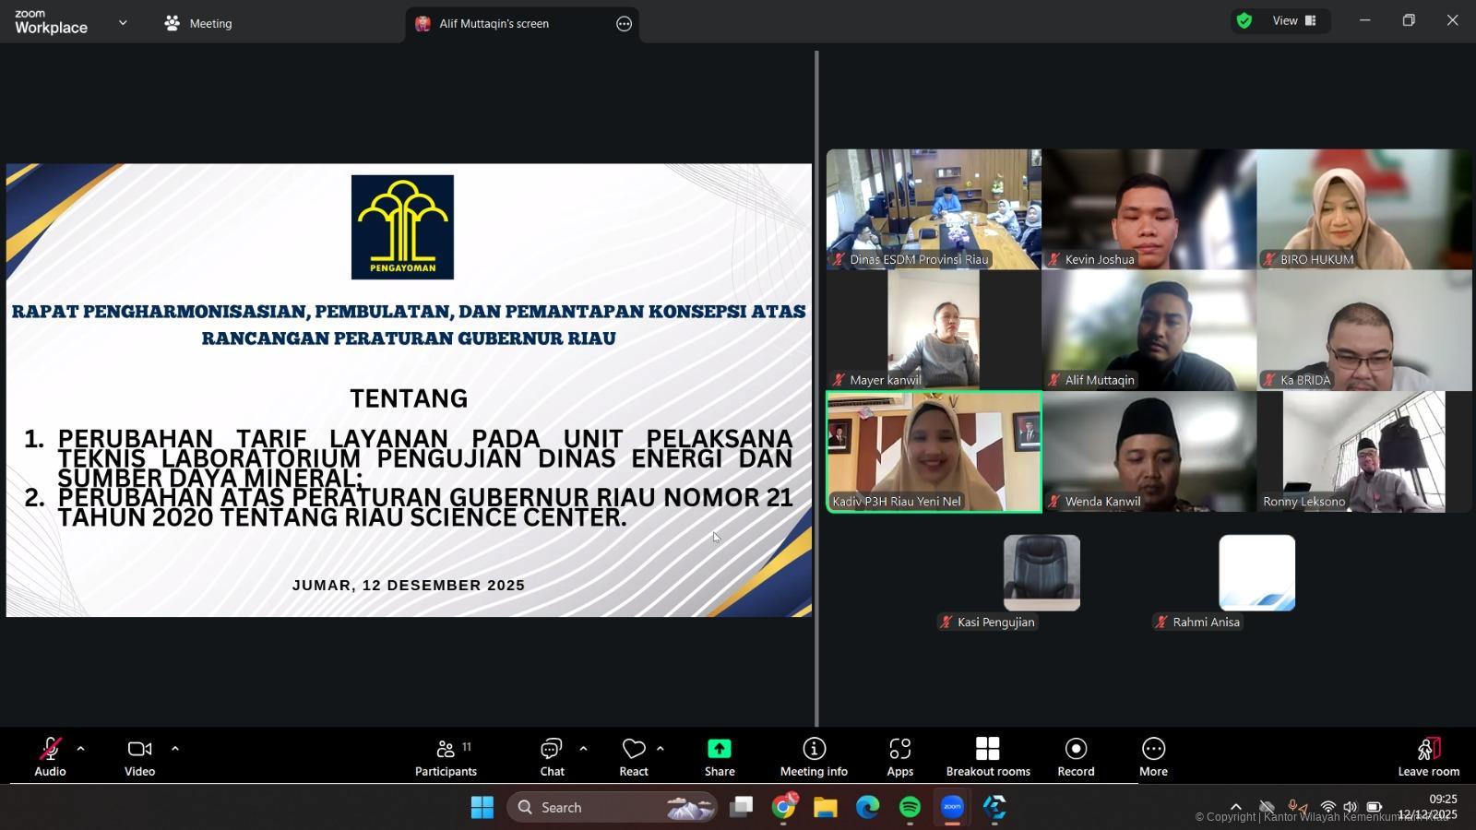Expand the audio options chevron
This screenshot has width=1476, height=830.
click(x=81, y=748)
